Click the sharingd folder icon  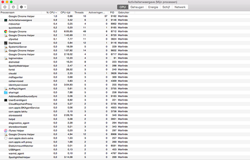click(x=6, y=92)
